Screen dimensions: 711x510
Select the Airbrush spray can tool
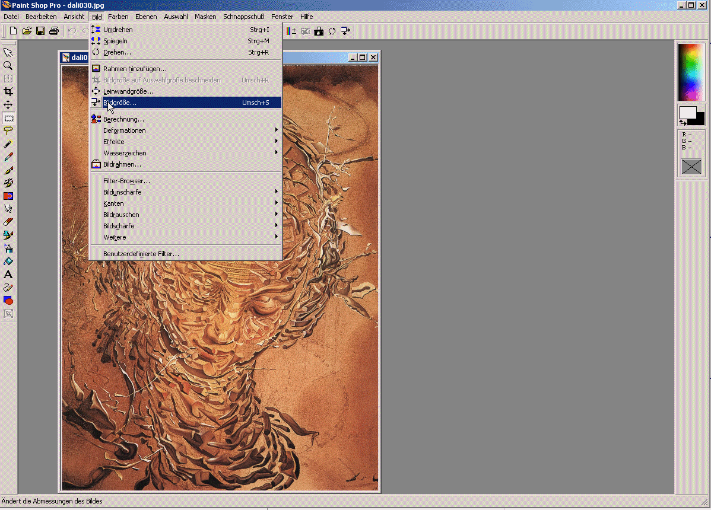[x=8, y=248]
